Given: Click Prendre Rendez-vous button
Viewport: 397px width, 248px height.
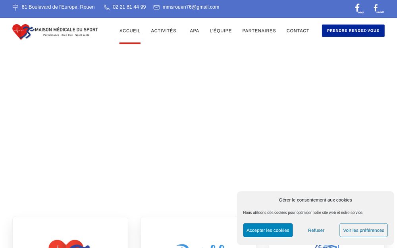Looking at the screenshot, I should coord(353,31).
